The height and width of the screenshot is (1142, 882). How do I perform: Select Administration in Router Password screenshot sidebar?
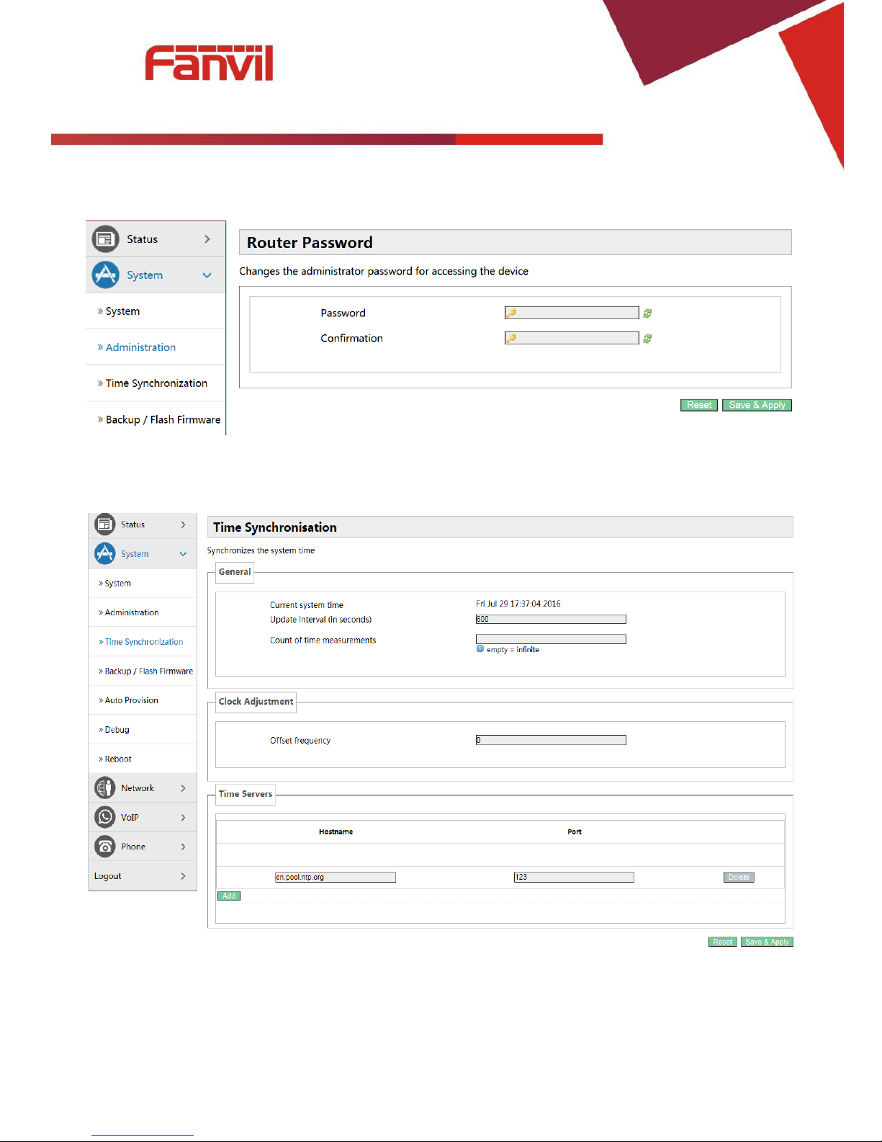(137, 347)
